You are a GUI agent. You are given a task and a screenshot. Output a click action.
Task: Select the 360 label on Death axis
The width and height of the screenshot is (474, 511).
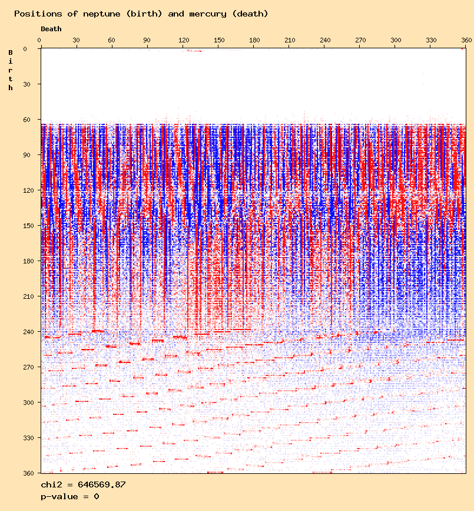point(467,40)
